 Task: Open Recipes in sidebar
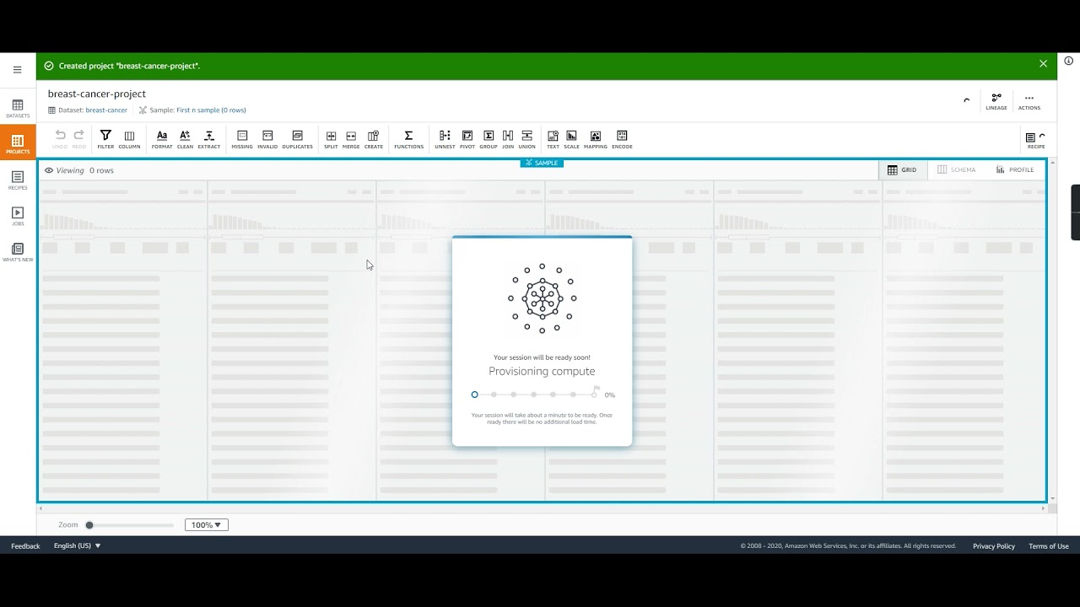click(x=18, y=180)
